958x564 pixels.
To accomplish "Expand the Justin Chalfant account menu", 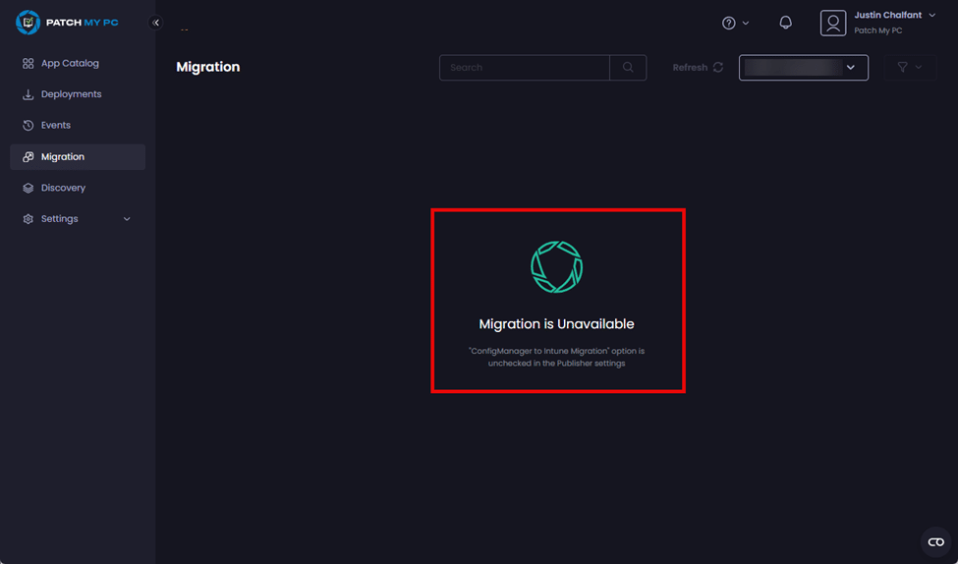I will tap(931, 16).
